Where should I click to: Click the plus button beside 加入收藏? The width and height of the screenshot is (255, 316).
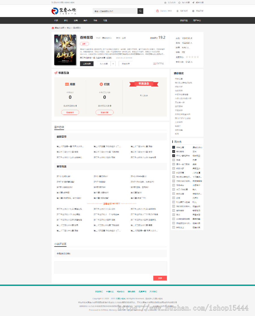click(113, 64)
